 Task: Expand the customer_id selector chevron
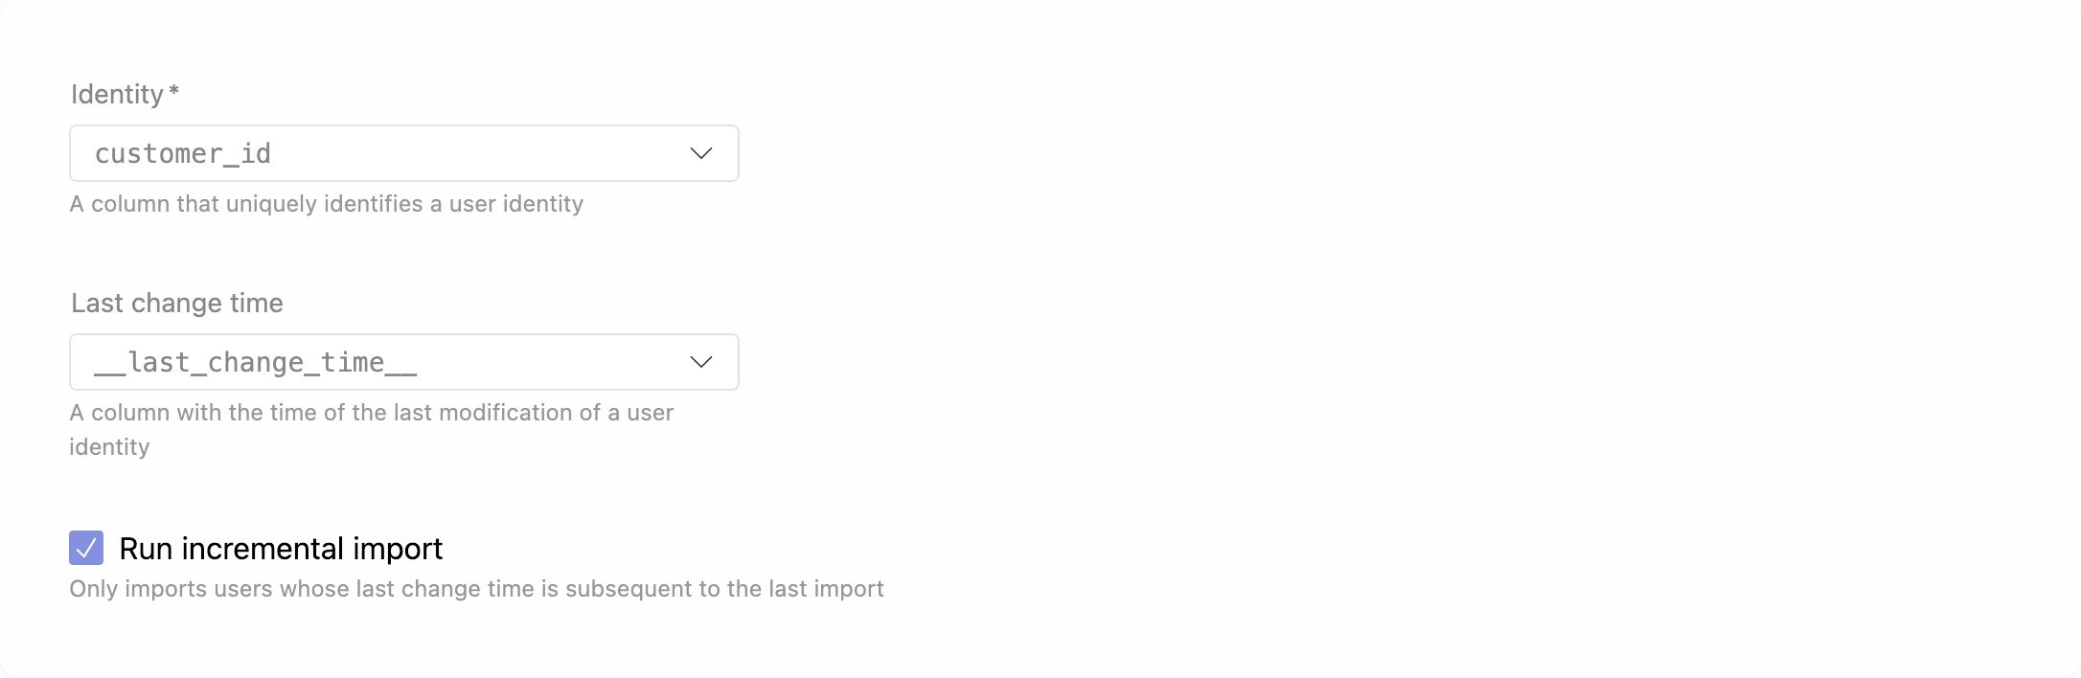(700, 153)
